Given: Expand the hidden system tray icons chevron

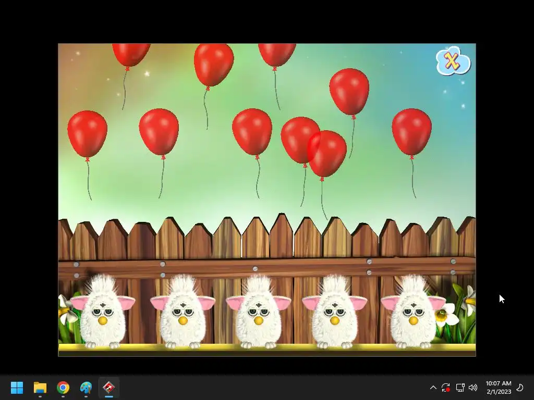Looking at the screenshot, I should 433,387.
